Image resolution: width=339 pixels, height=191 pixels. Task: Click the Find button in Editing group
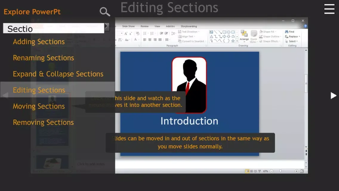(x=289, y=32)
